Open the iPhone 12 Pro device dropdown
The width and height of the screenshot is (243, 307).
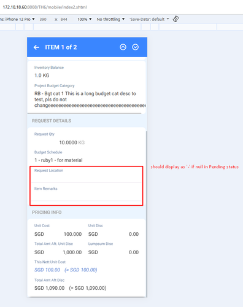click(x=18, y=19)
